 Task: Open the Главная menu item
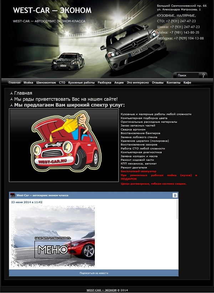[x=14, y=82]
